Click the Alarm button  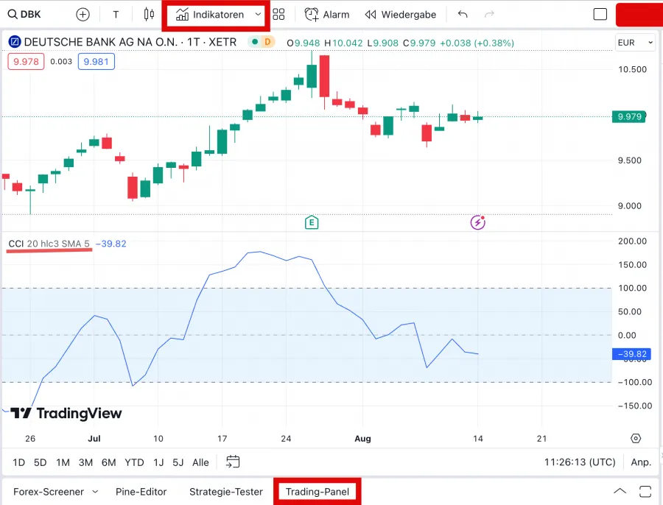pos(327,14)
